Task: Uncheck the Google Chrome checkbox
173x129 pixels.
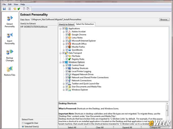Action: click(67, 35)
